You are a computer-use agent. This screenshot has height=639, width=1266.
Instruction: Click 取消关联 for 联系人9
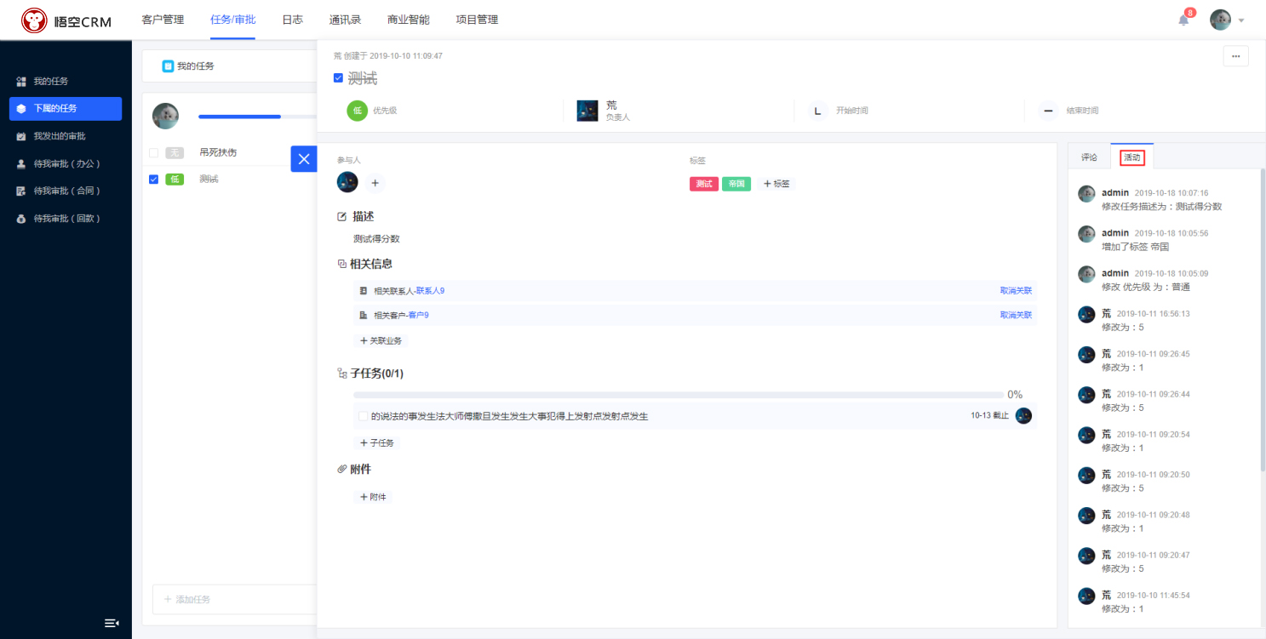pos(1016,291)
